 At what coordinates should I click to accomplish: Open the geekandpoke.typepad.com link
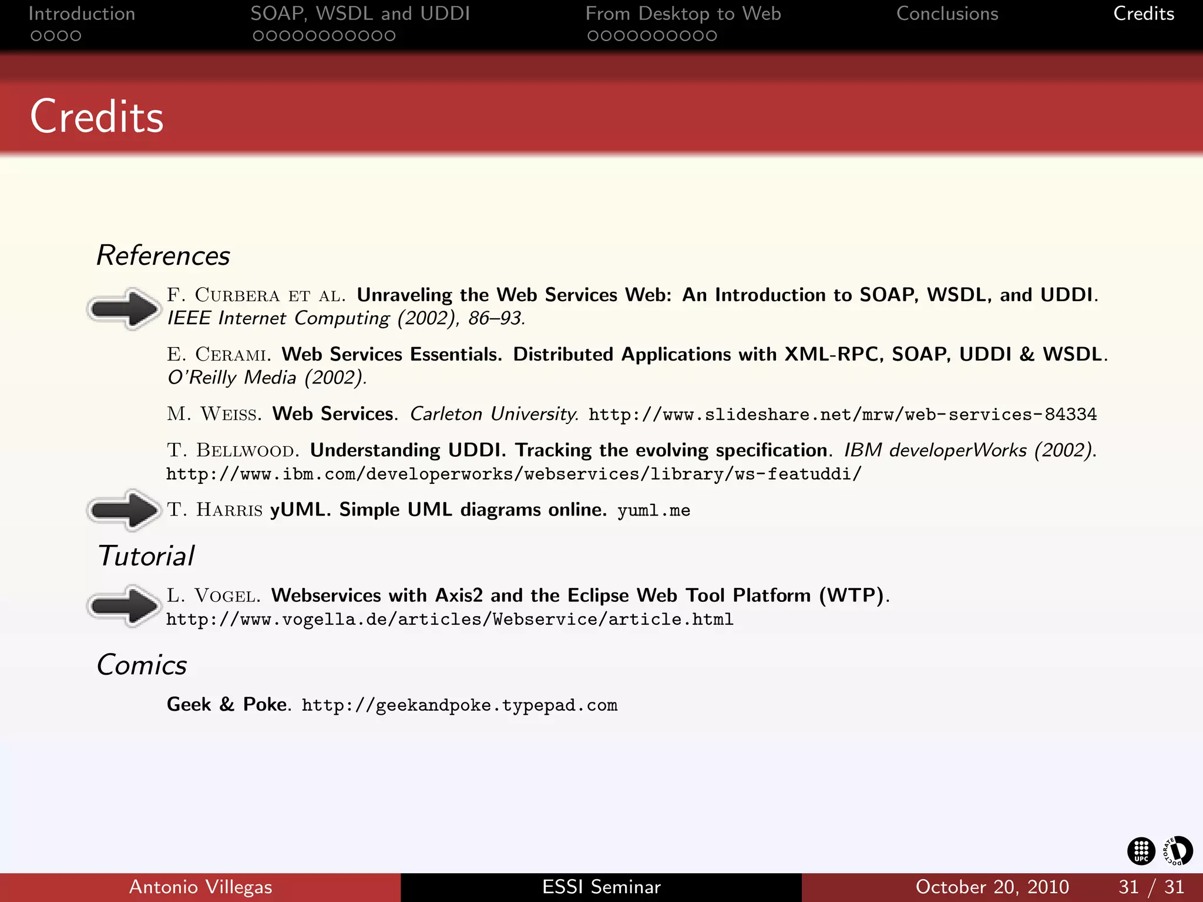459,705
